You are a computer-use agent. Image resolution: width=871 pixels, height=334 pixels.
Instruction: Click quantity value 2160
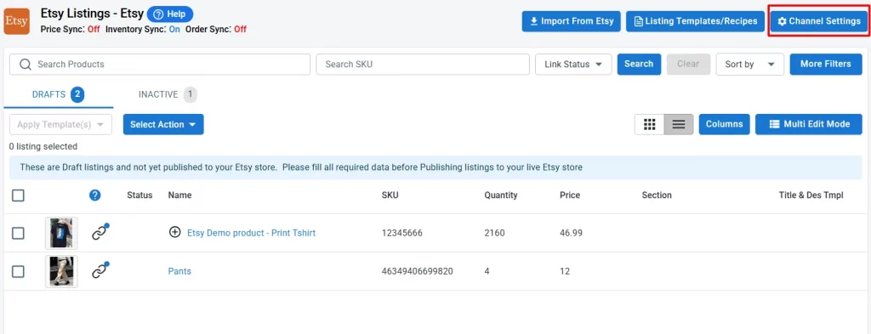pyautogui.click(x=494, y=233)
